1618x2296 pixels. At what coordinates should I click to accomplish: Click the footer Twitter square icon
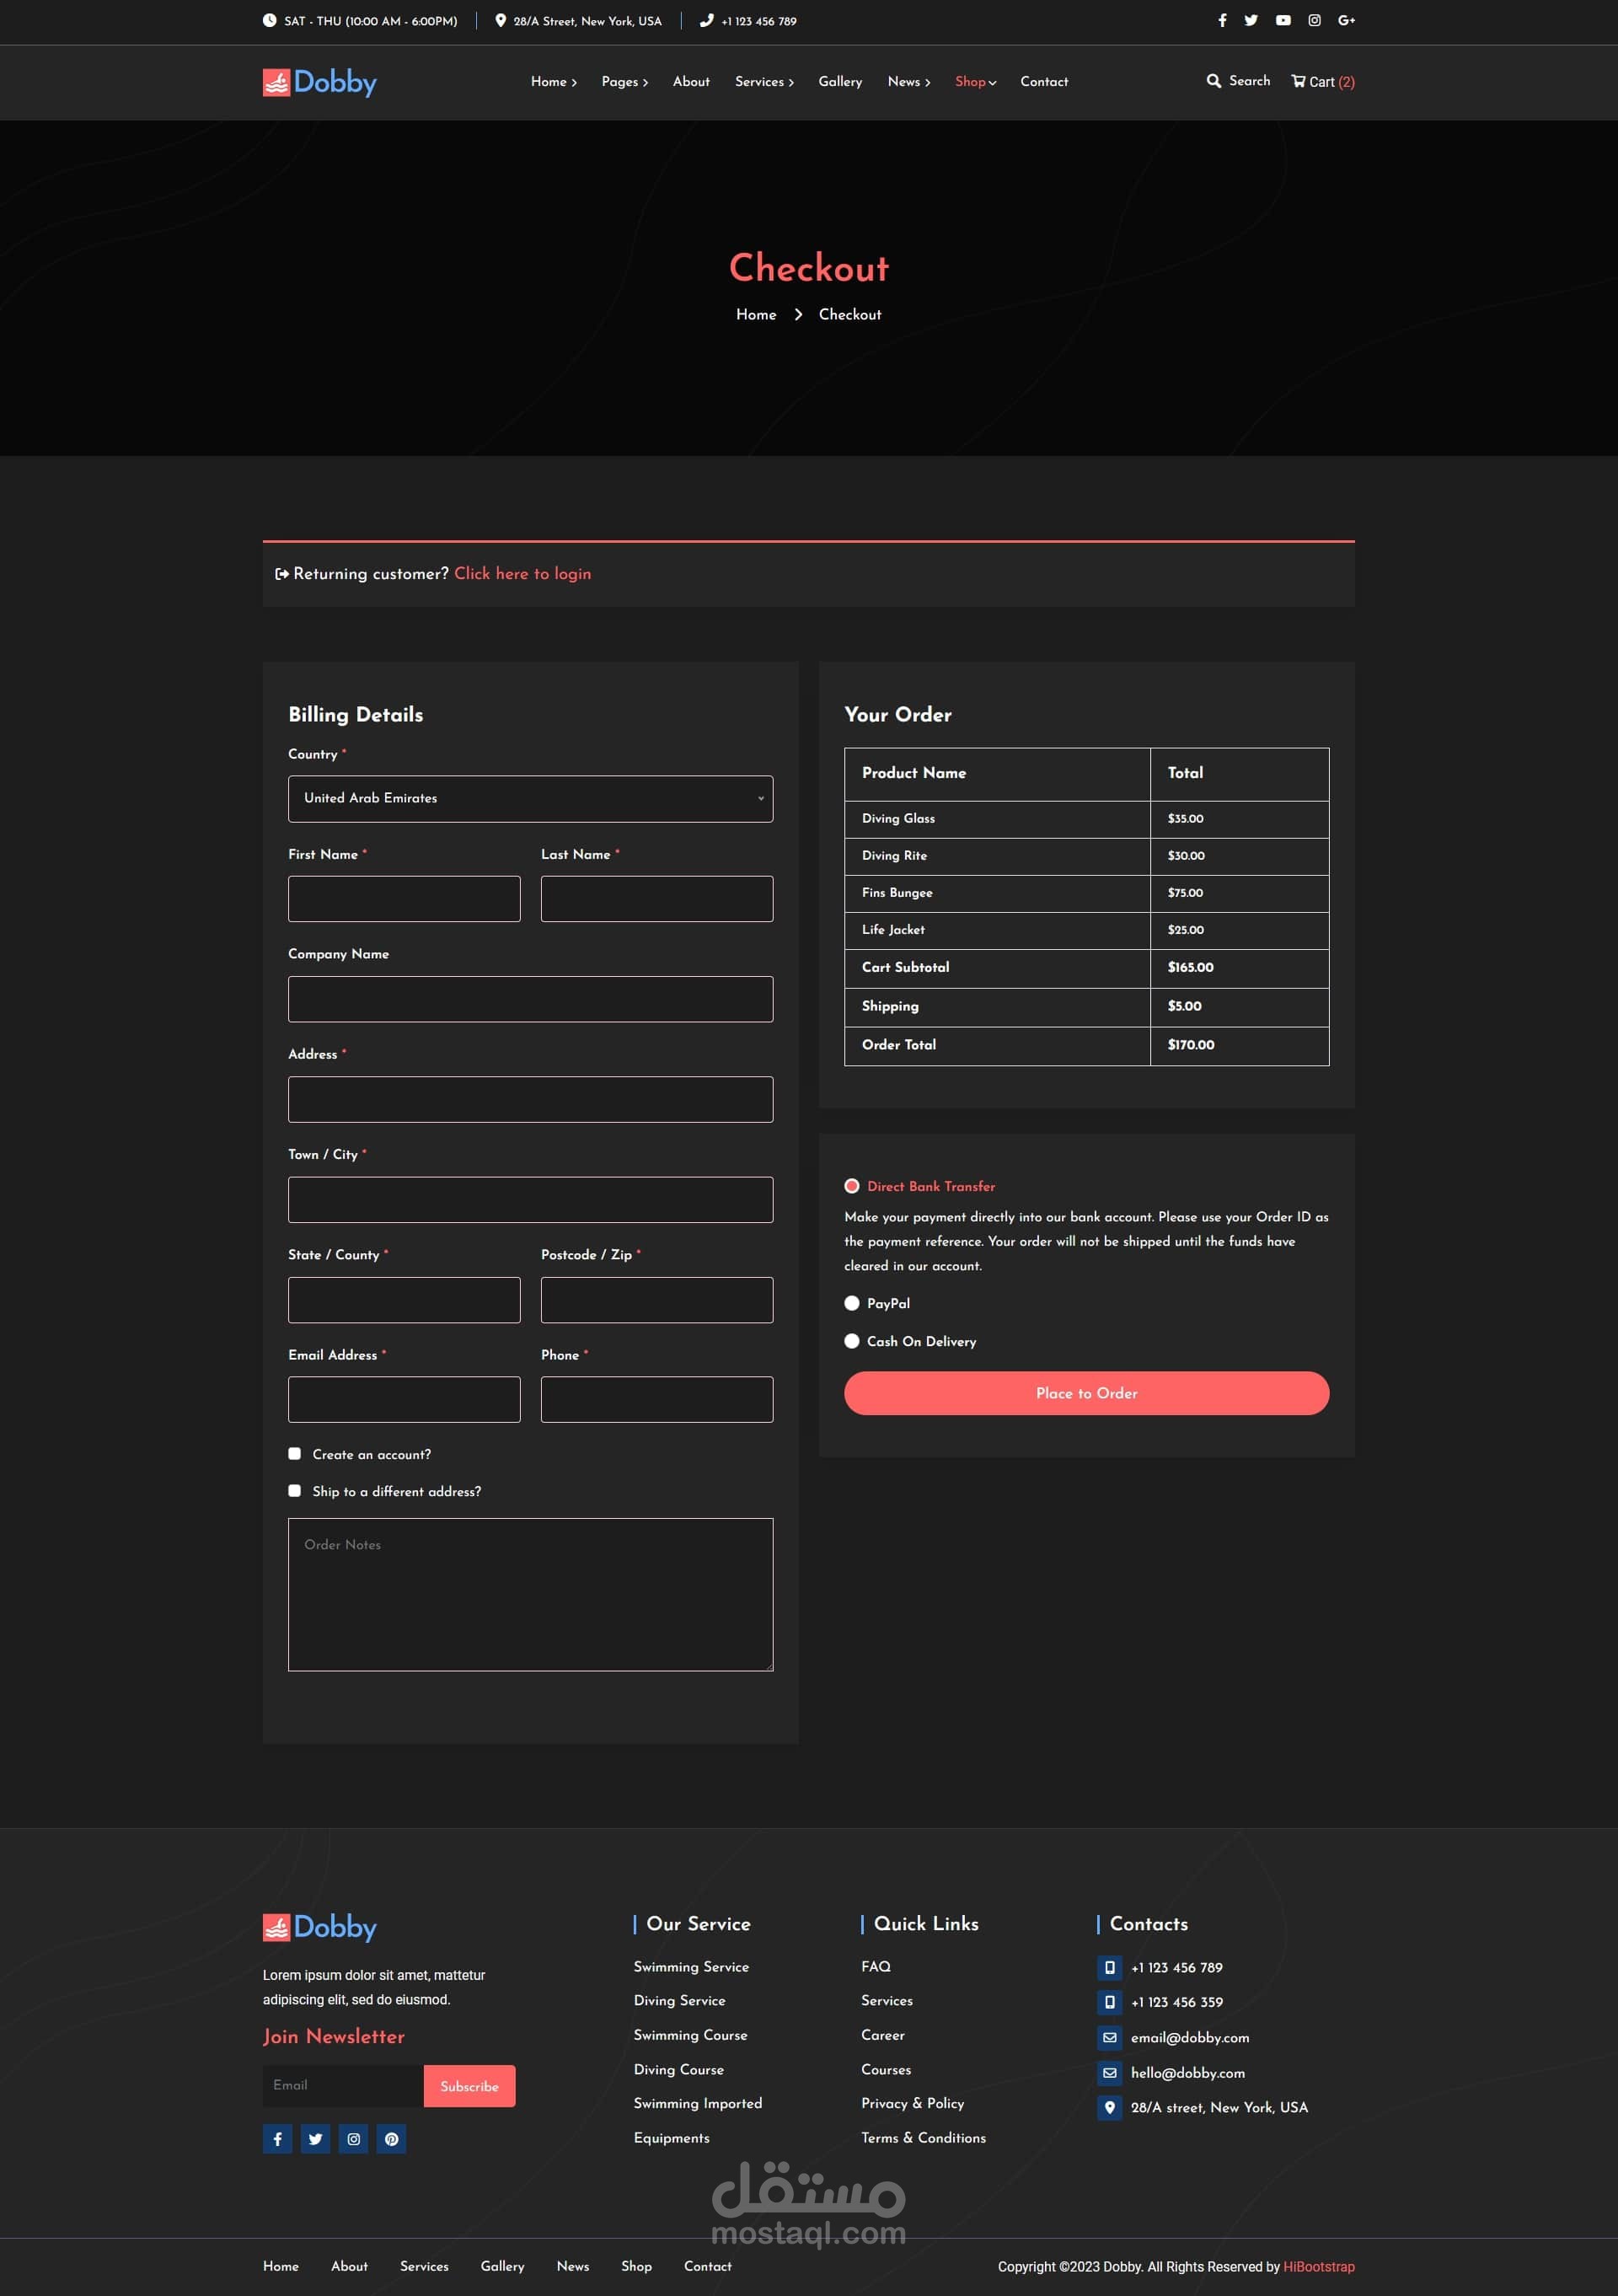click(x=316, y=2139)
